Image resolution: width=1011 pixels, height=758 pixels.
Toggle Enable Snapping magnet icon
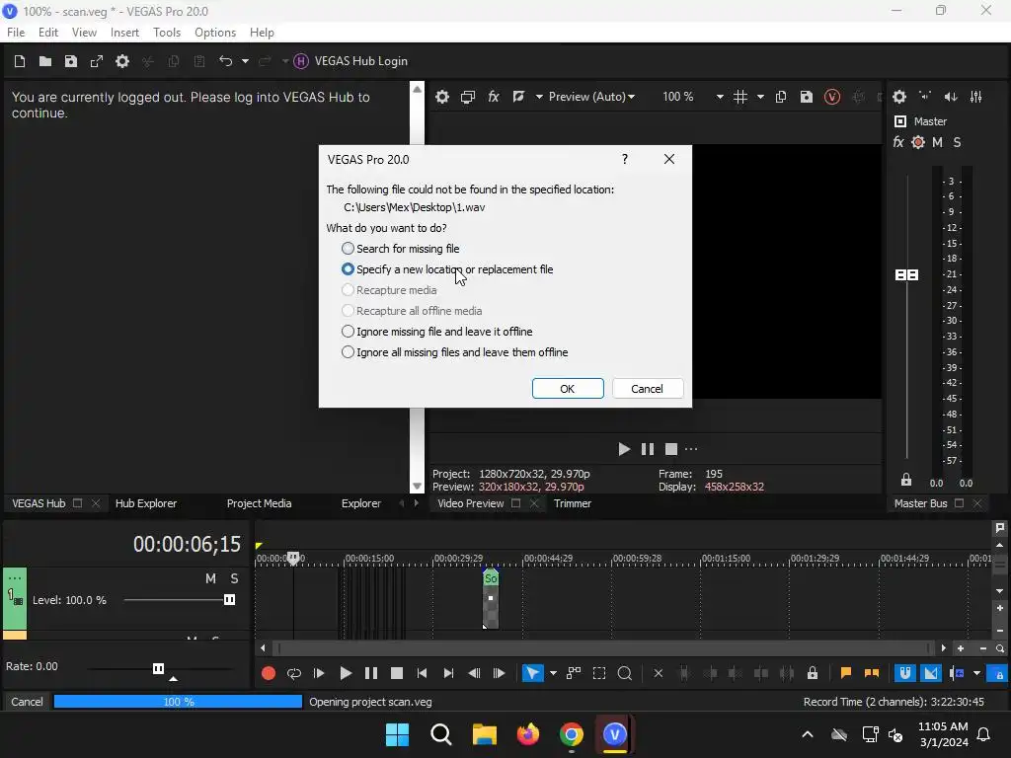point(905,673)
